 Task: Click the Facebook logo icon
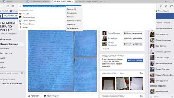tap(1, 16)
